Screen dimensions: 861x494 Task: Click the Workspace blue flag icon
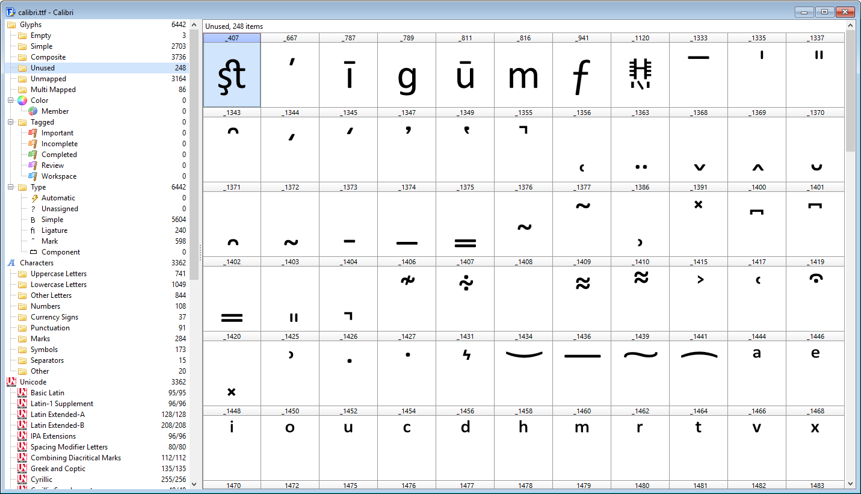pos(33,176)
